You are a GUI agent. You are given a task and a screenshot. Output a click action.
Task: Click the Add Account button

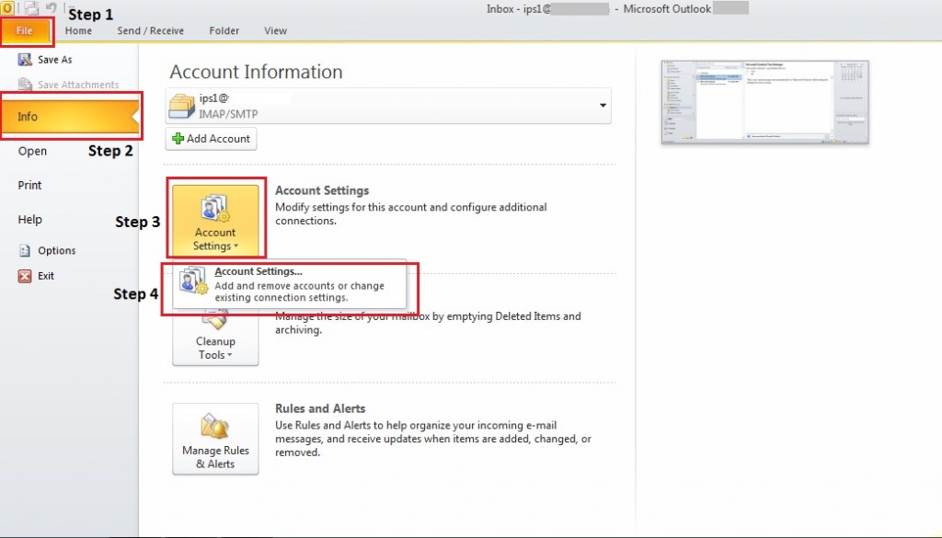click(x=211, y=139)
